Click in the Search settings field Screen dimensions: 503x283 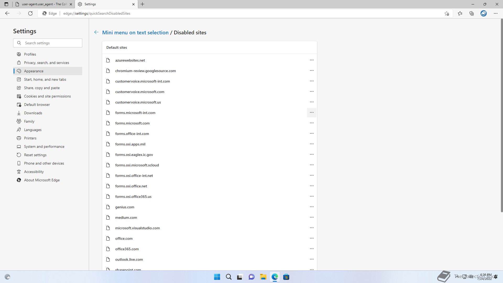tap(48, 43)
